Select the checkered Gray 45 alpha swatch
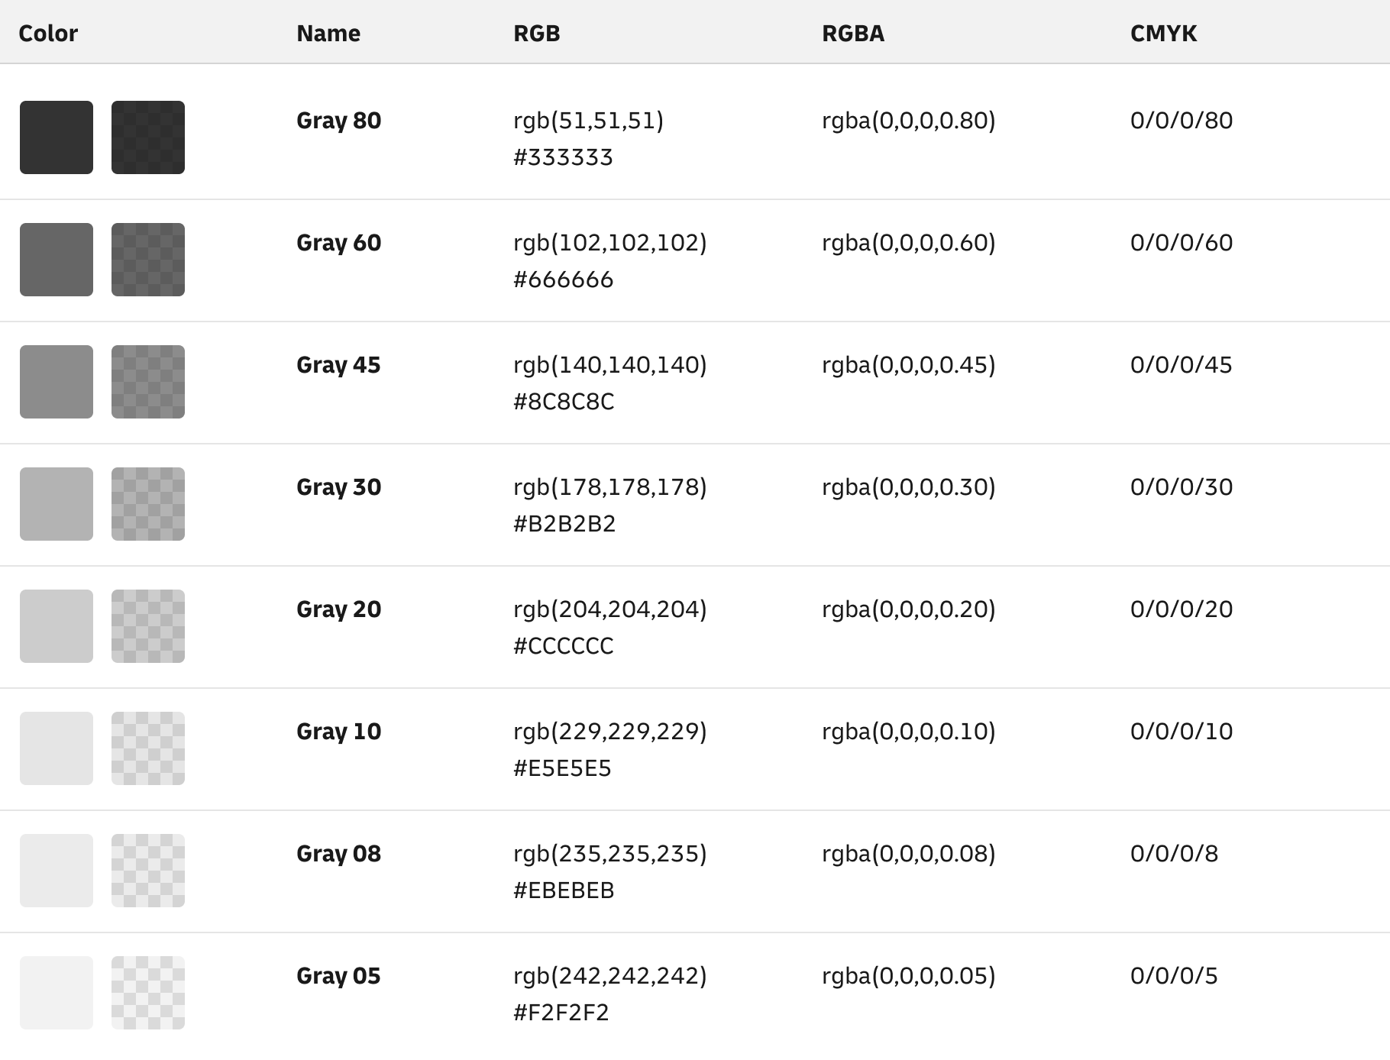1390x1060 pixels. (x=148, y=382)
